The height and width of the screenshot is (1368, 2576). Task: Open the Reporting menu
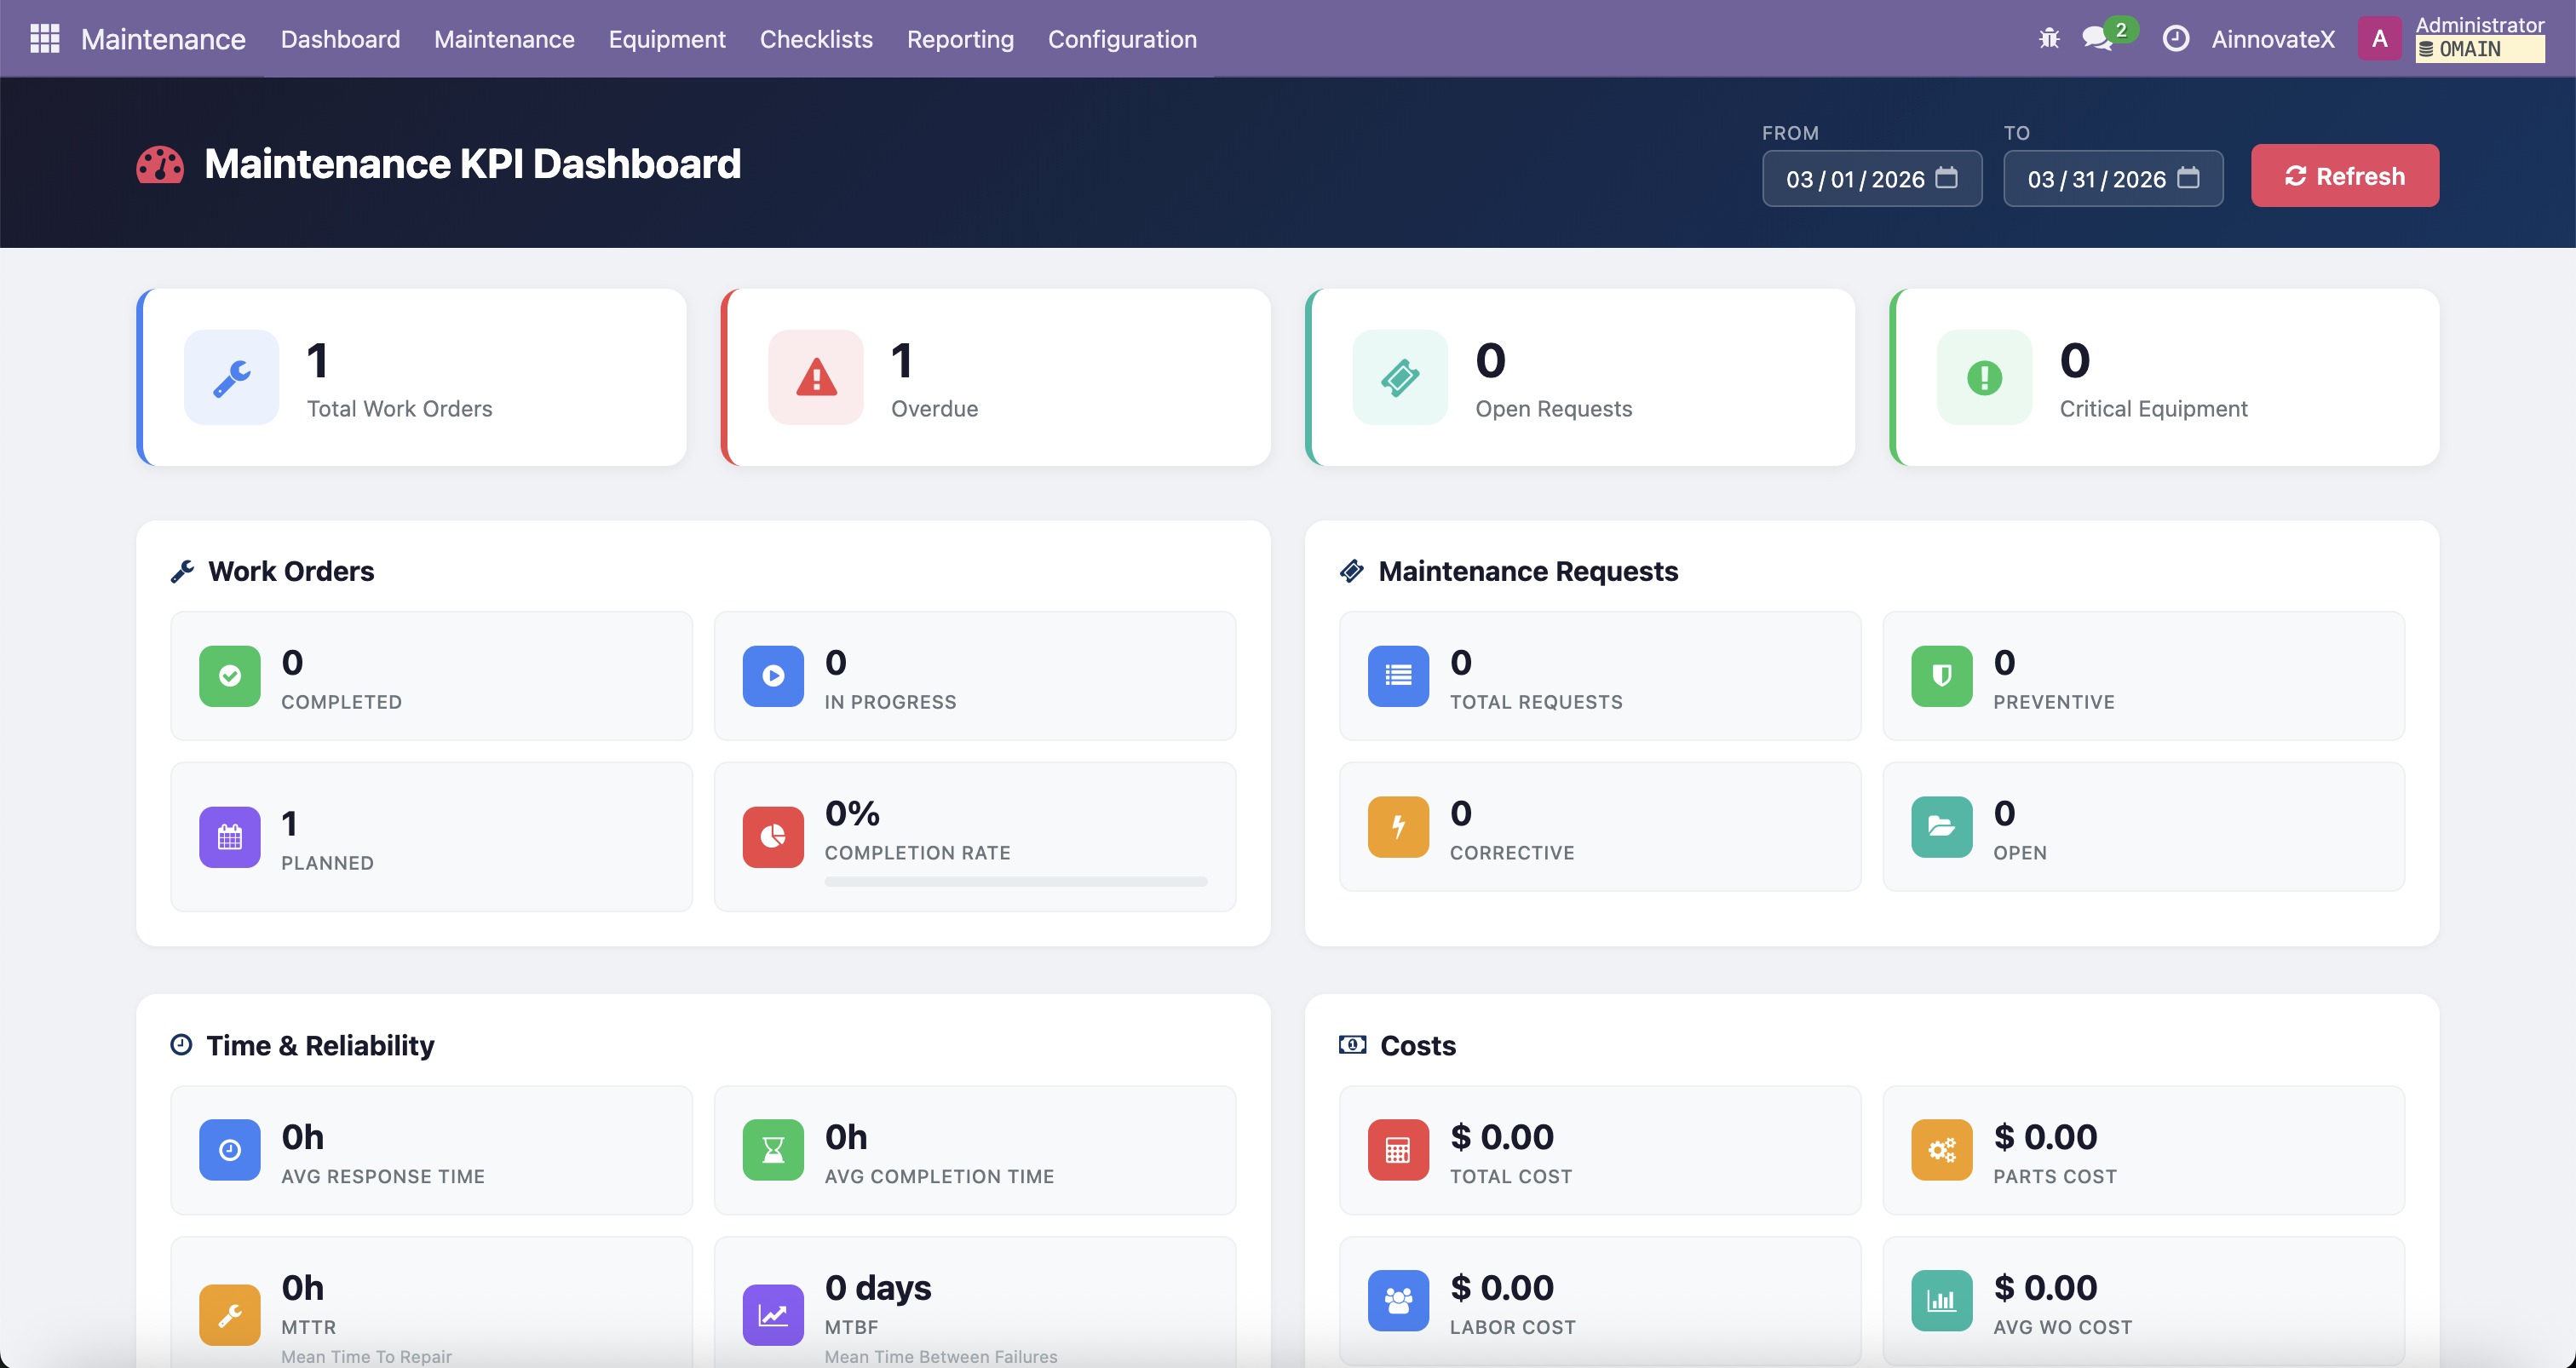tap(960, 39)
